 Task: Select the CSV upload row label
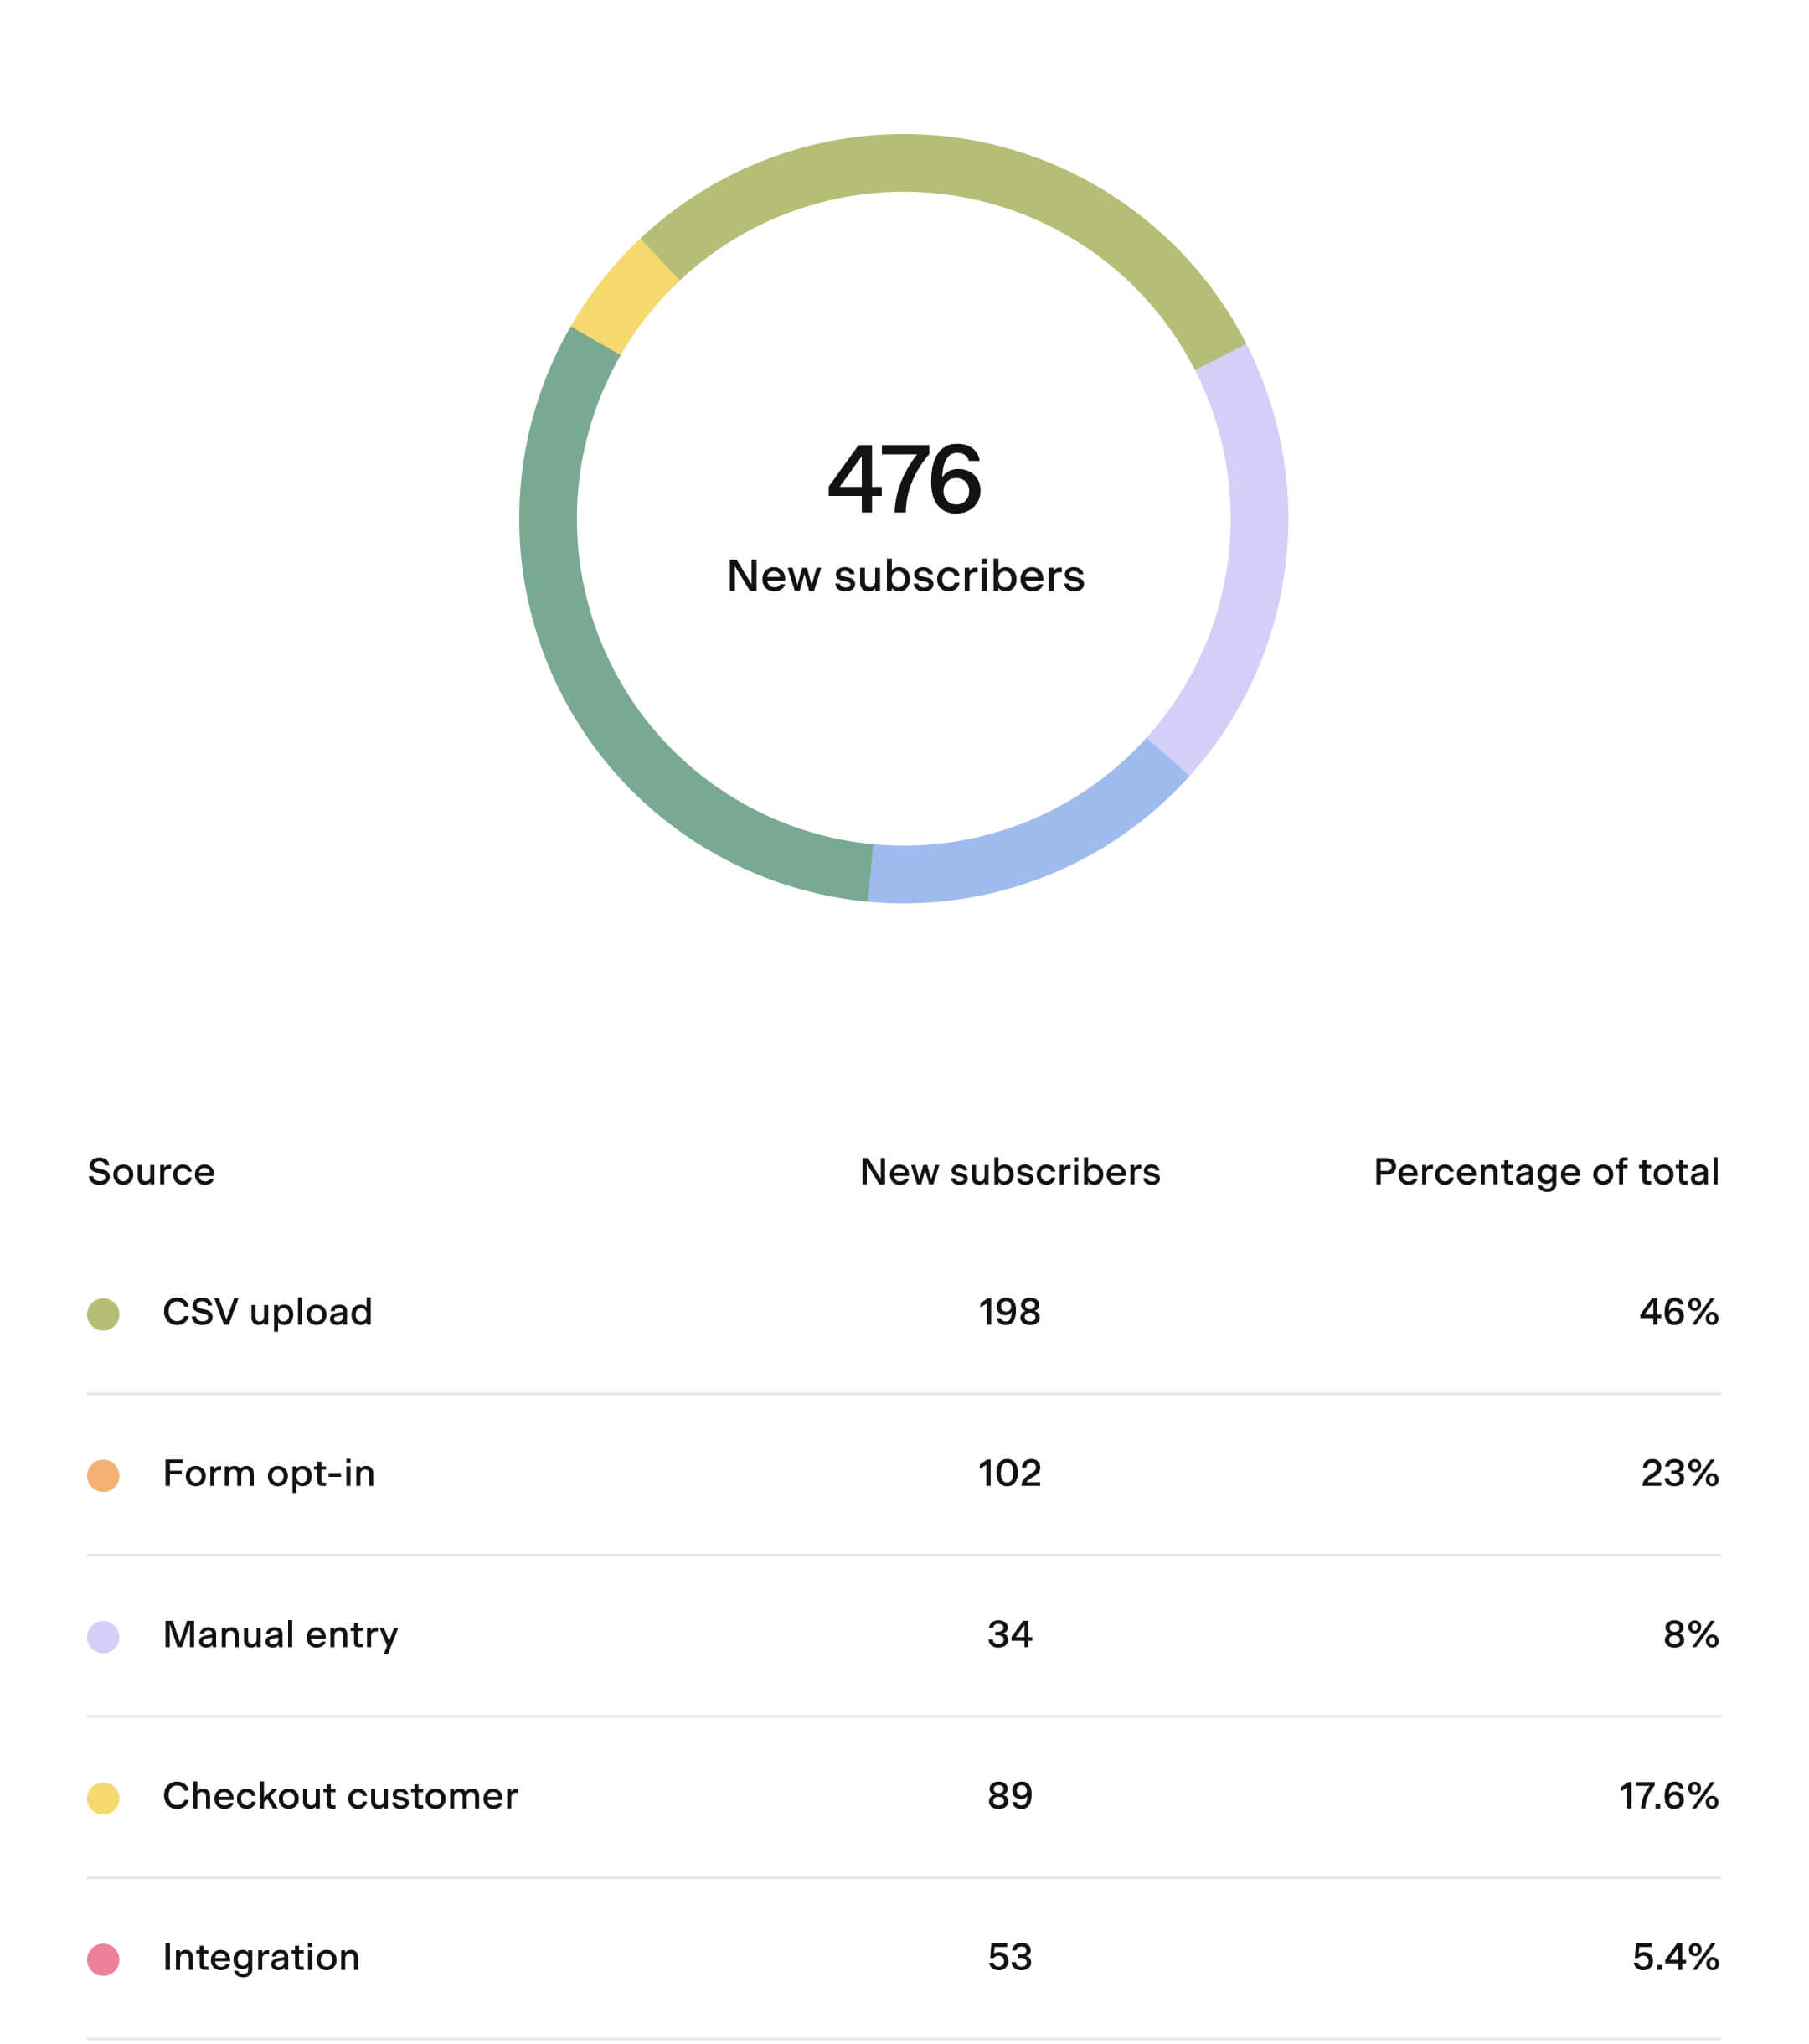point(267,1312)
